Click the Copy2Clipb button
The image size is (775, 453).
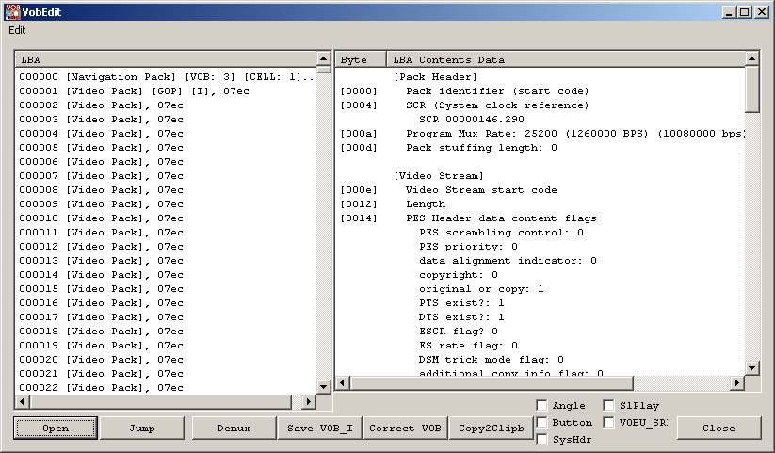tap(492, 429)
